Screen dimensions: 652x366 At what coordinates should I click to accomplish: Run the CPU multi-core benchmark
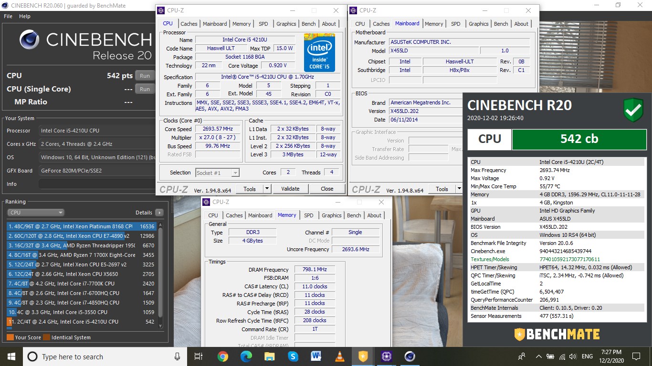tap(145, 76)
